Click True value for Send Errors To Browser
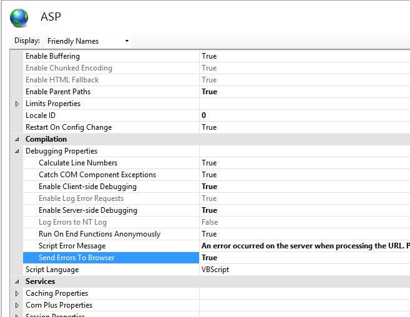The height and width of the screenshot is (317, 410). [305, 258]
